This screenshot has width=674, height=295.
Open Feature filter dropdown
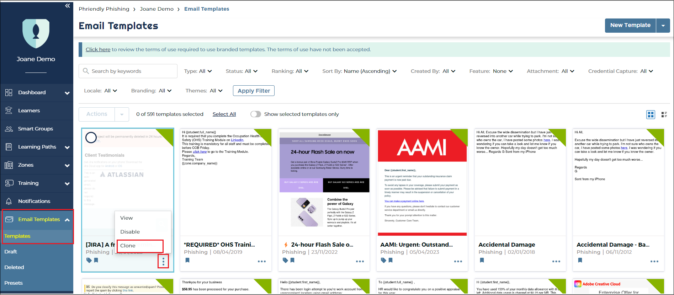[491, 71]
